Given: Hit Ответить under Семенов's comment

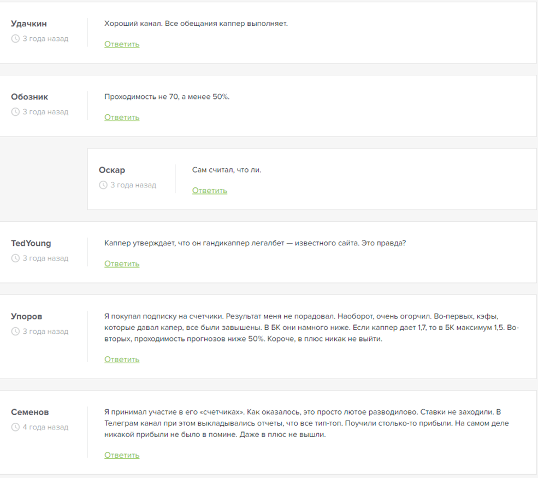Looking at the screenshot, I should coord(122,455).
